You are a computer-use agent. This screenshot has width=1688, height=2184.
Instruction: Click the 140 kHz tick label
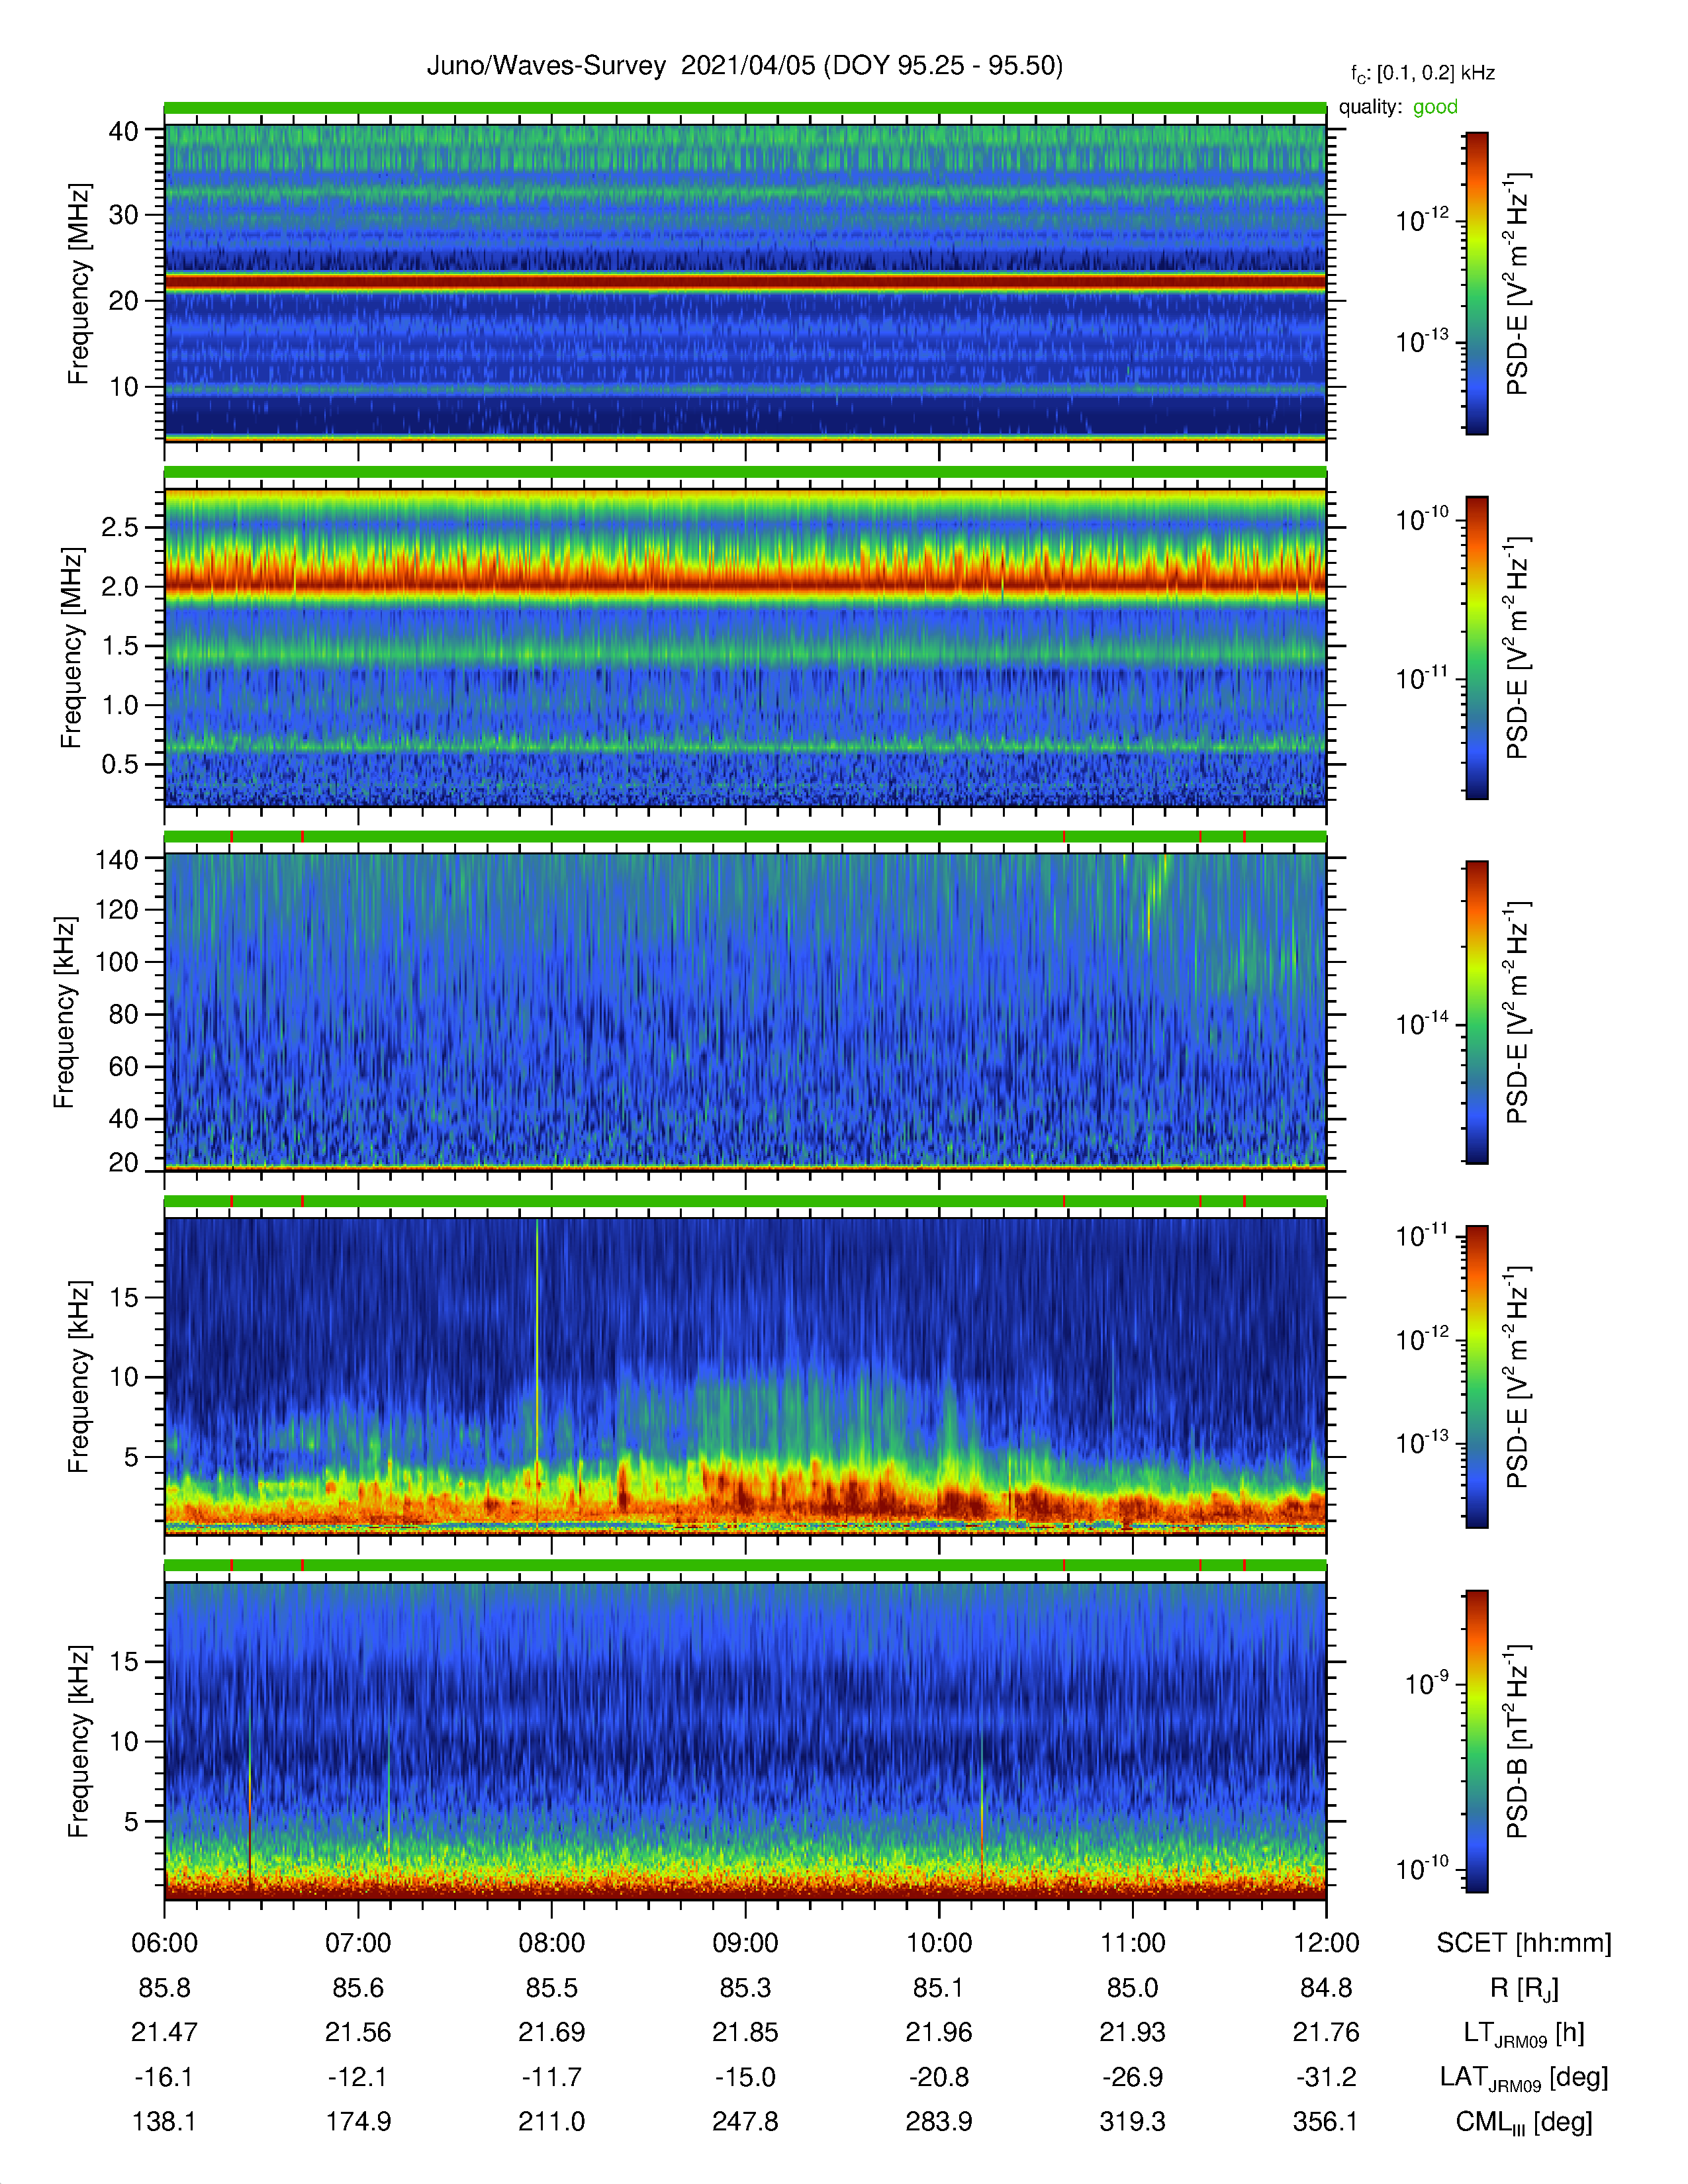pos(116,859)
